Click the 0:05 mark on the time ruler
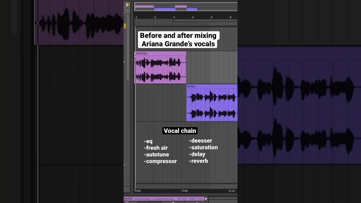Image resolution: width=361 pixels, height=203 pixels. (184, 191)
